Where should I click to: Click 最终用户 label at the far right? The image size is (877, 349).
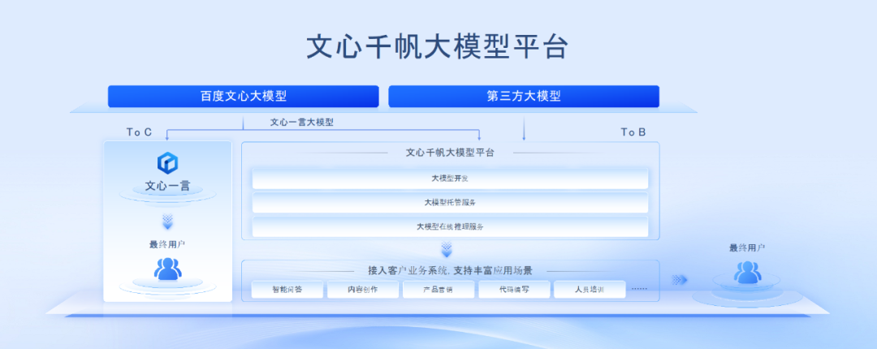point(747,248)
